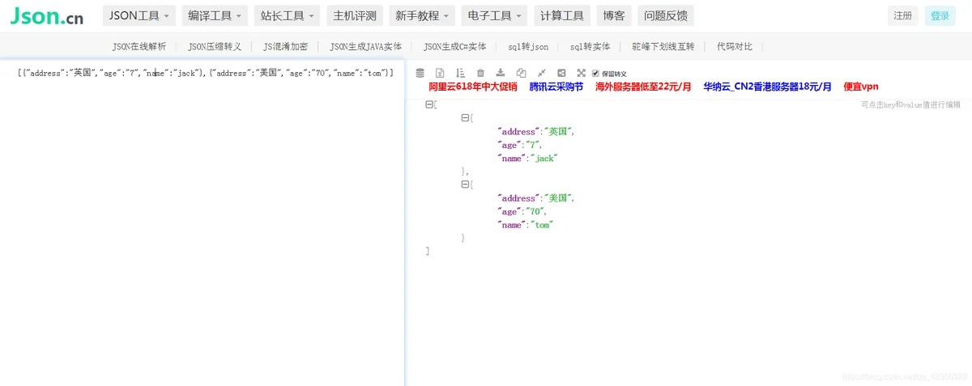The height and width of the screenshot is (386, 972).
Task: Edit the "tom" name value
Action: pos(542,225)
